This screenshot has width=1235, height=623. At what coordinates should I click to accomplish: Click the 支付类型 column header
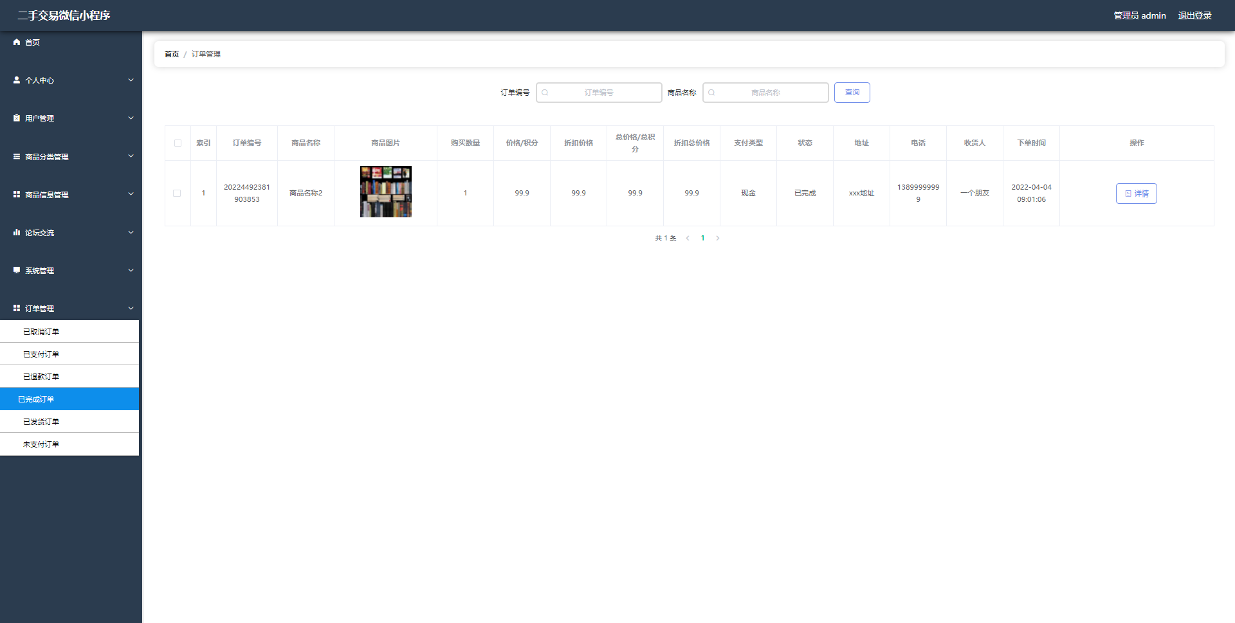748,143
